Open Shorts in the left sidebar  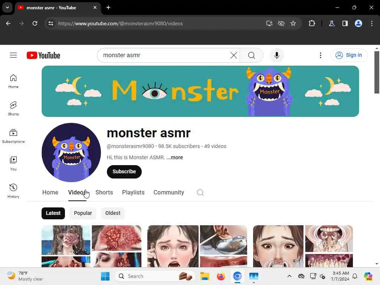coord(13,109)
